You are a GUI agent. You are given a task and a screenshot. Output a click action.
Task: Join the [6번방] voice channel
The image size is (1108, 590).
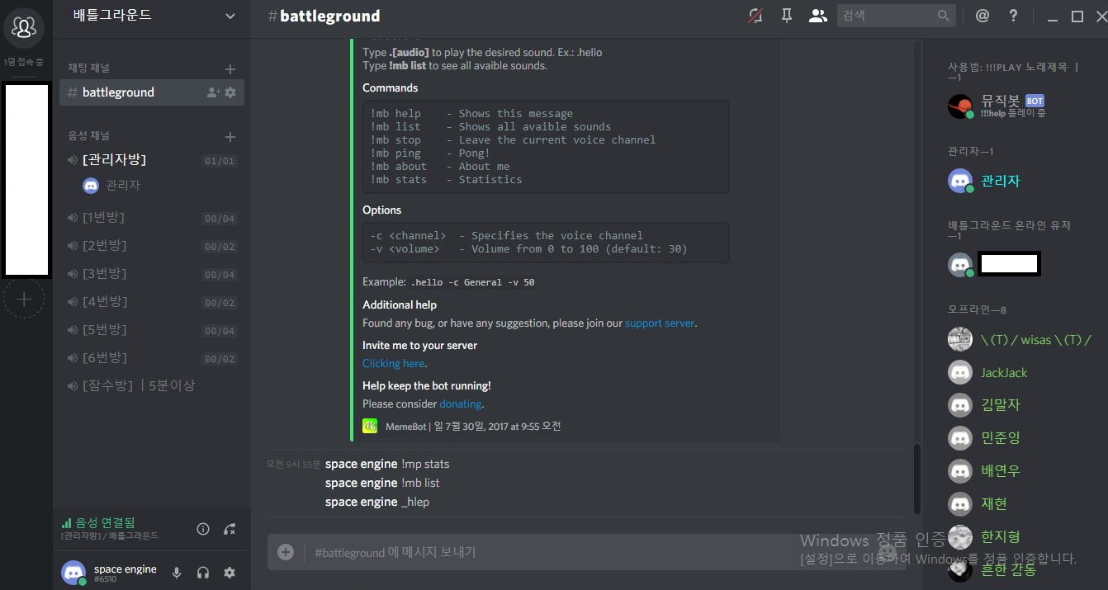tap(152, 358)
